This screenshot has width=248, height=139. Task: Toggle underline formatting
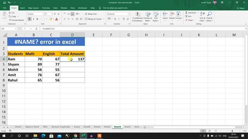tap(37, 19)
